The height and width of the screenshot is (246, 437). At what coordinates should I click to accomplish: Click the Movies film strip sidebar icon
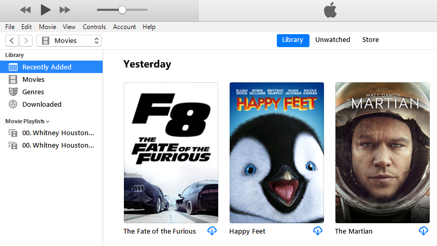13,80
